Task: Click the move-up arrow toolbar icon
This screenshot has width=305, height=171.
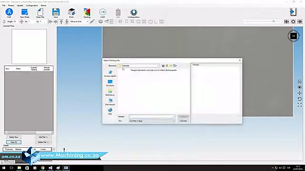Action: coord(61,22)
